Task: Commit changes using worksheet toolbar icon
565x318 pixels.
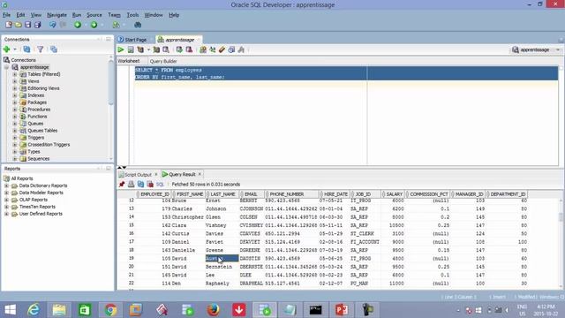Action: [179, 49]
